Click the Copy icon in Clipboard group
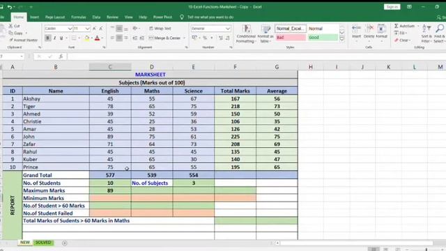446x251 pixels. pyautogui.click(x=11, y=33)
